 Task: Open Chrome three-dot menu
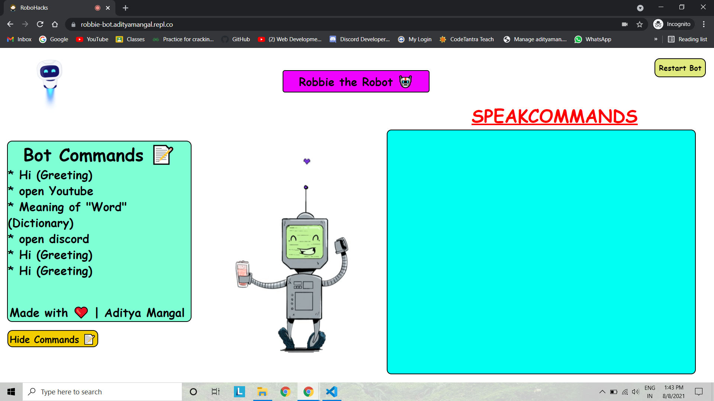tap(704, 25)
